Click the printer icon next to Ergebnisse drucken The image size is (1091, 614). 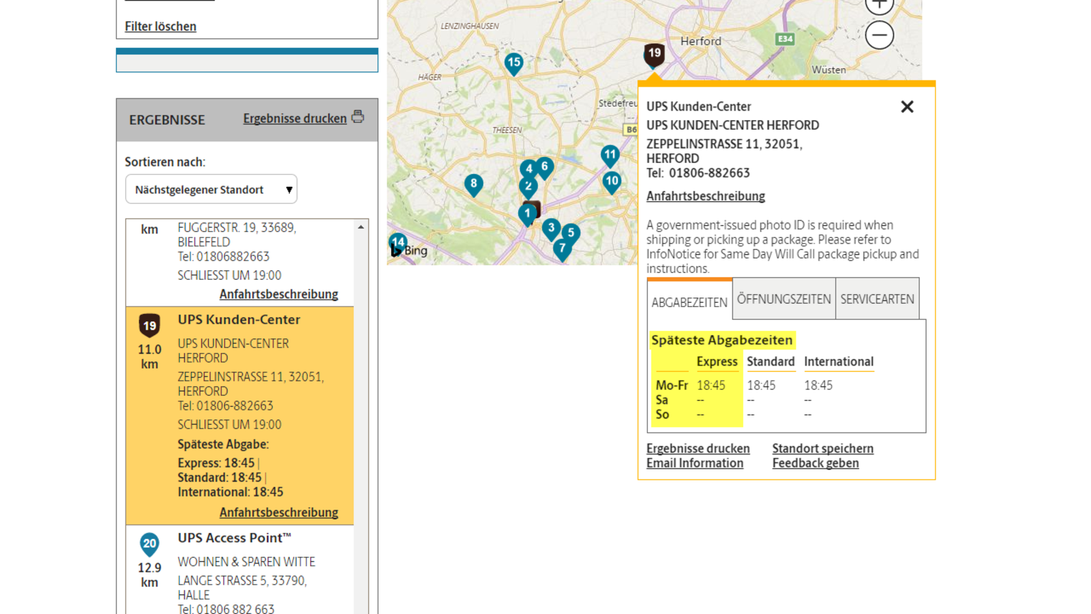357,117
